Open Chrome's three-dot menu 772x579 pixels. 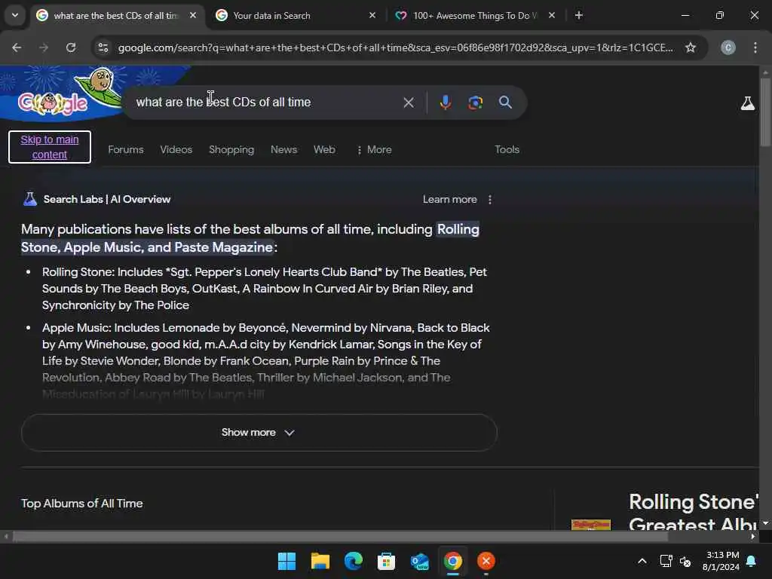click(x=755, y=47)
